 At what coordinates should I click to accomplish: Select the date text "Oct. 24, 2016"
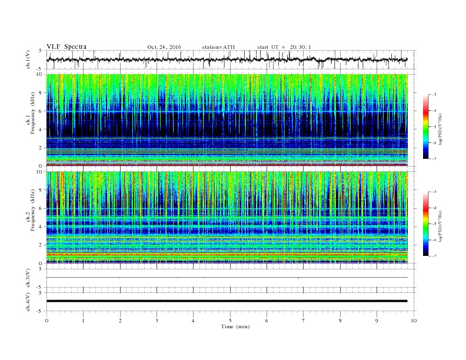pos(164,47)
